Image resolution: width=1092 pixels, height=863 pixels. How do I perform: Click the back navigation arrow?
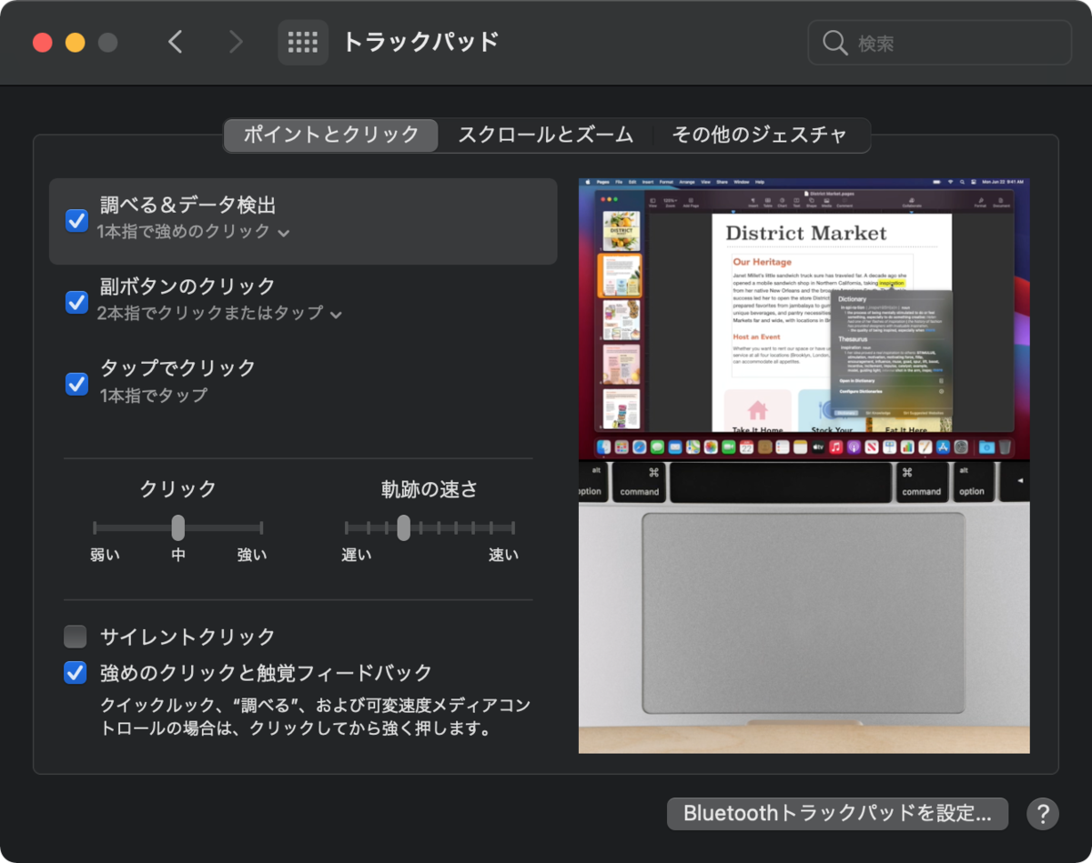[x=176, y=42]
